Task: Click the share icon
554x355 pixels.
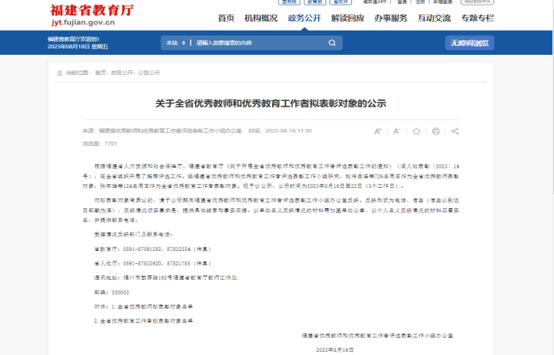Action: tap(455, 131)
